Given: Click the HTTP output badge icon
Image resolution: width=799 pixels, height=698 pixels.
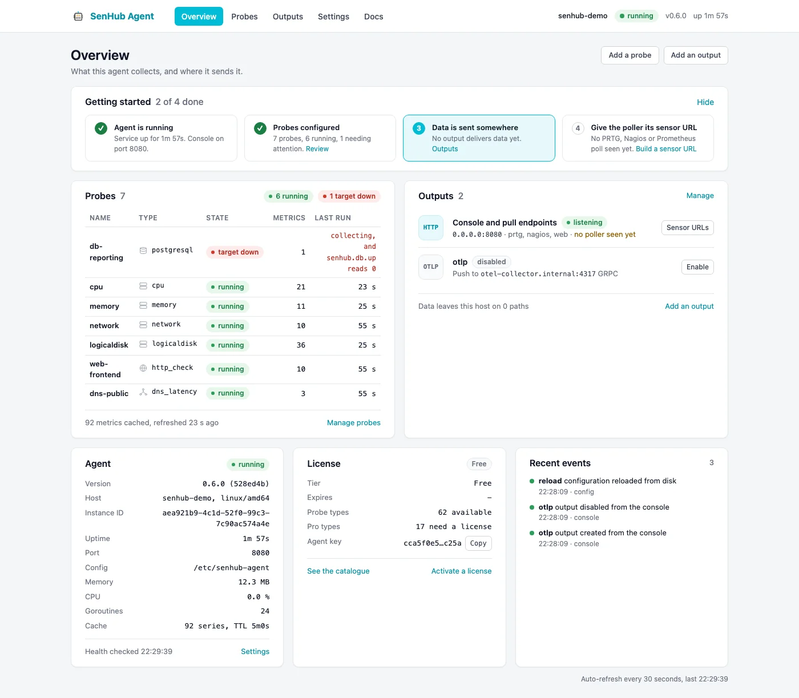Looking at the screenshot, I should point(431,228).
